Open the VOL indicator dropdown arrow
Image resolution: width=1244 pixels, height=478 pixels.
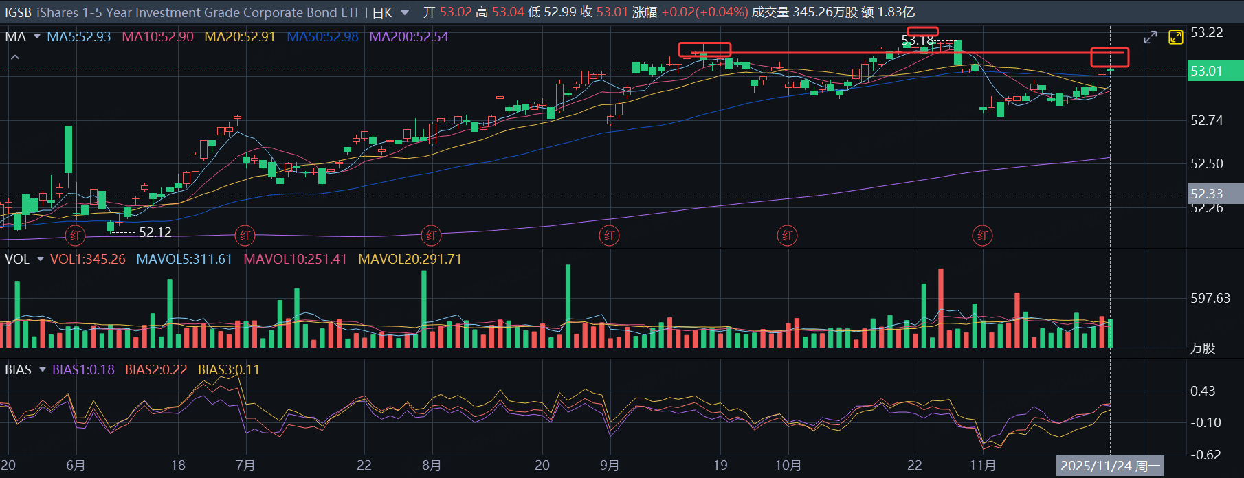pyautogui.click(x=41, y=259)
